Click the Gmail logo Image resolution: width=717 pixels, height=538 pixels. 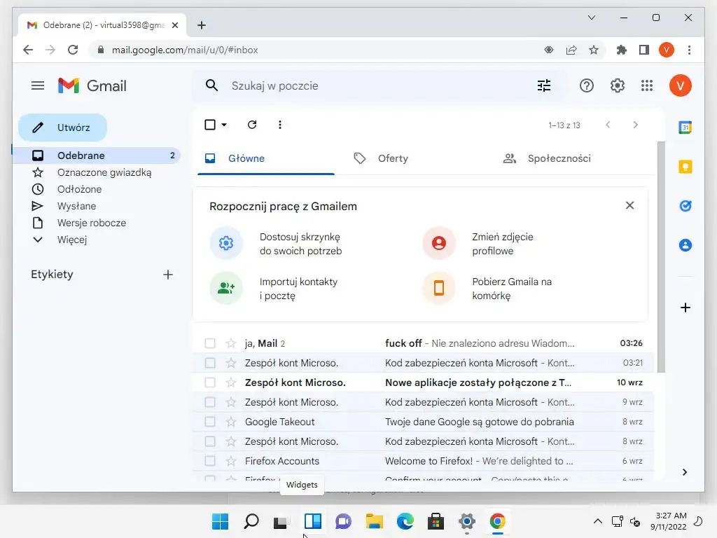coord(92,85)
